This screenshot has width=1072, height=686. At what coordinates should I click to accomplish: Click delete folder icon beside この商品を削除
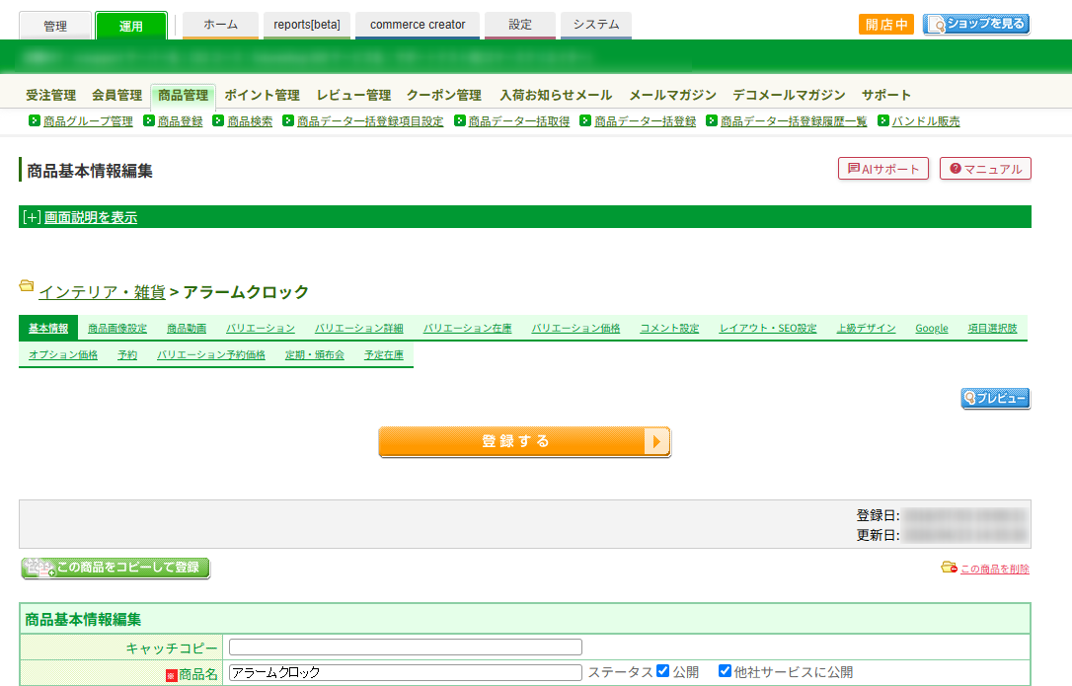pyautogui.click(x=949, y=567)
